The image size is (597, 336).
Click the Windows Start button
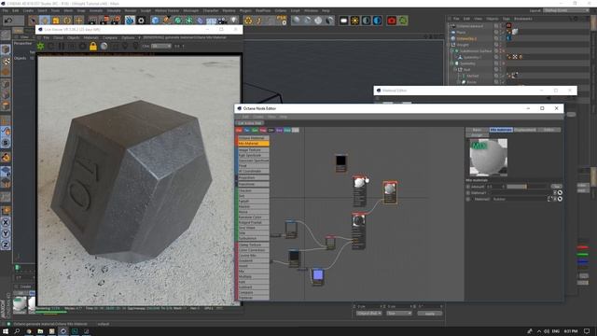click(x=6, y=331)
